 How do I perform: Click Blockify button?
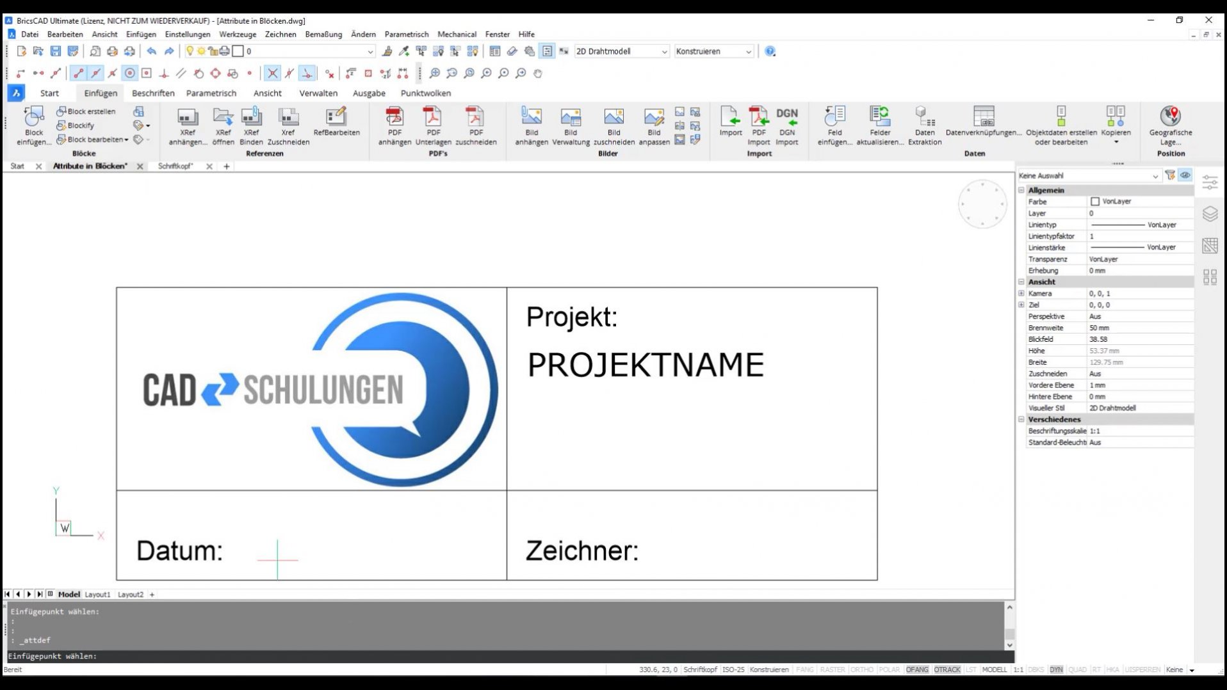point(75,125)
